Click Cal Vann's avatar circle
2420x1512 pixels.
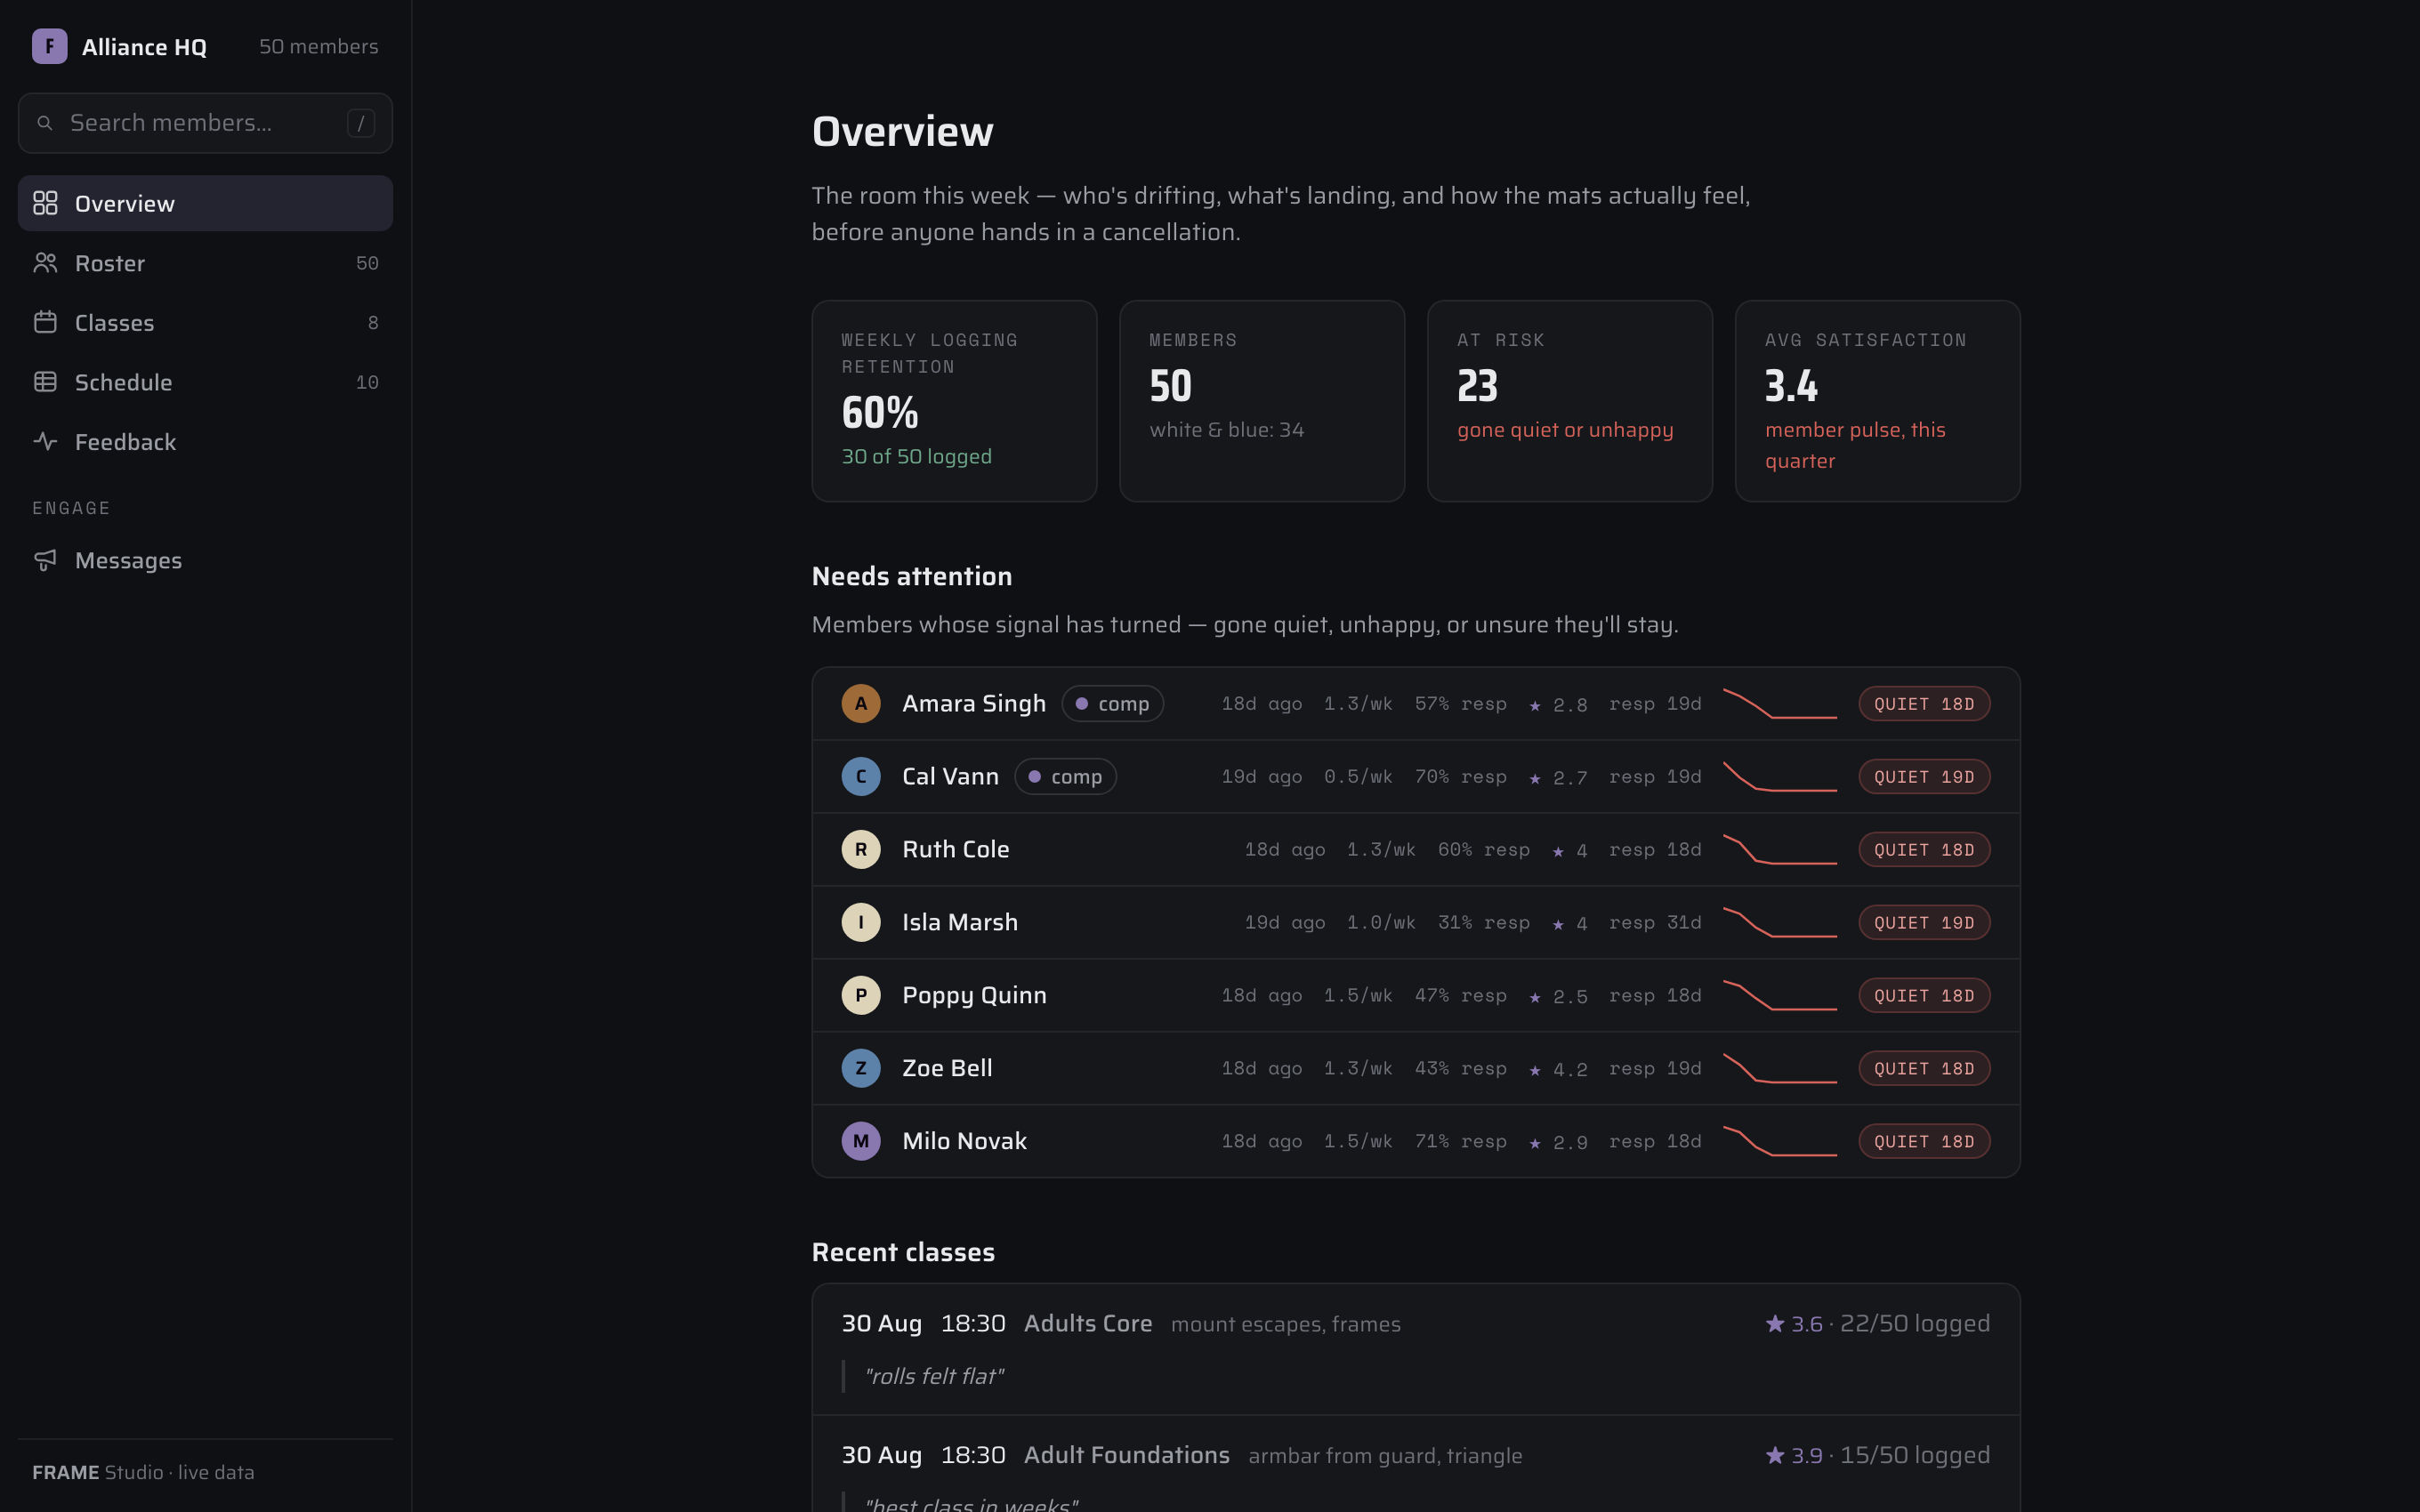point(861,776)
